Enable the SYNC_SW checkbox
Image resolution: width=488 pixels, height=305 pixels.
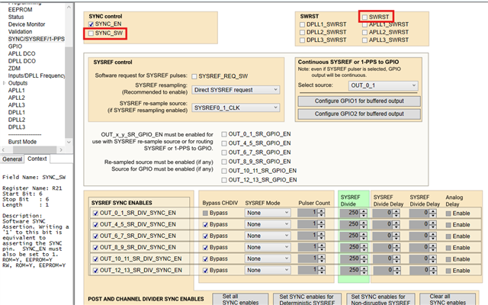point(91,34)
